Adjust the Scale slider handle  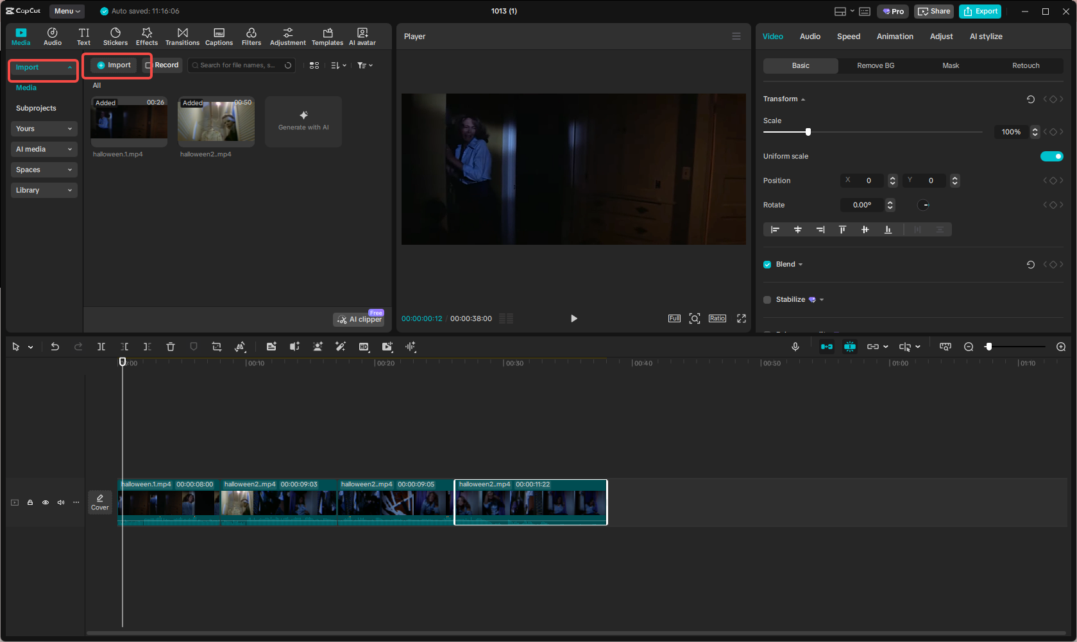[x=808, y=132]
